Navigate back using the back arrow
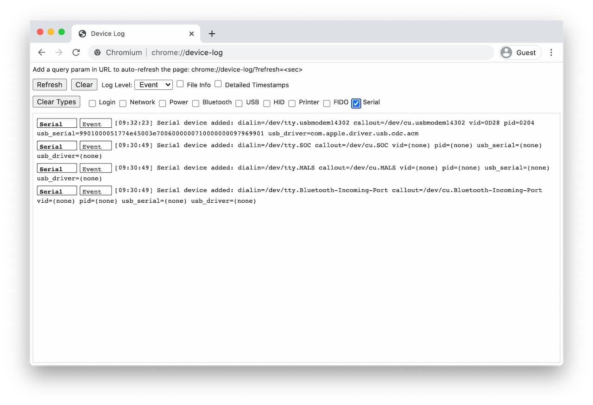This screenshot has width=593, height=405. [42, 52]
